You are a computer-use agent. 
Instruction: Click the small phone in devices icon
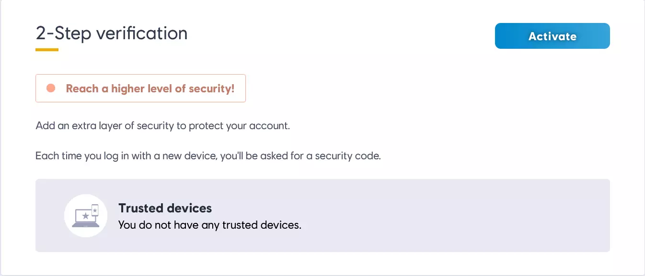coord(95,210)
